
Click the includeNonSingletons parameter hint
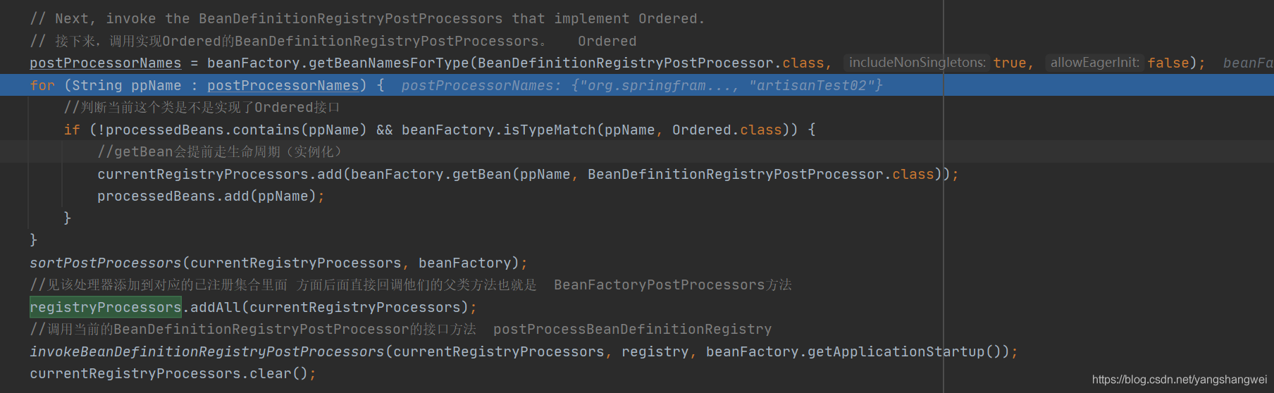917,63
